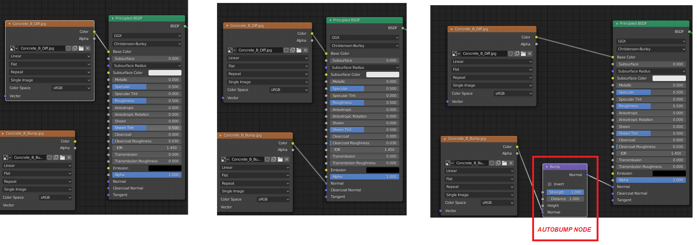Collapse Concrete_B_Diff.jpg node in the middle screenshot
The height and width of the screenshot is (245, 697).
(227, 26)
